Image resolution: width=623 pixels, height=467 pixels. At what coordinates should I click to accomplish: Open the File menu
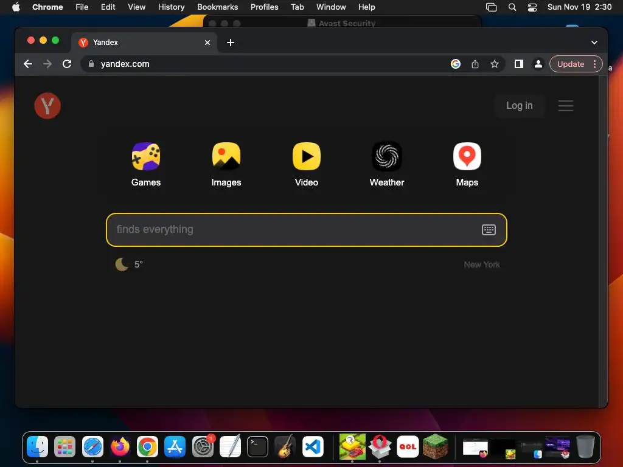point(82,7)
